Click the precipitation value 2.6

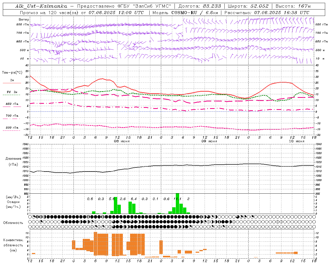(x=123, y=199)
